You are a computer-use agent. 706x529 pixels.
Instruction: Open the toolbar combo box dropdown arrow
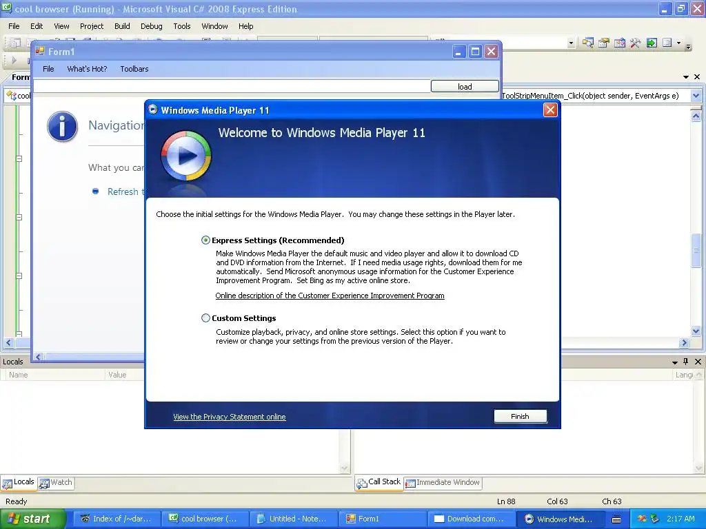coord(571,43)
